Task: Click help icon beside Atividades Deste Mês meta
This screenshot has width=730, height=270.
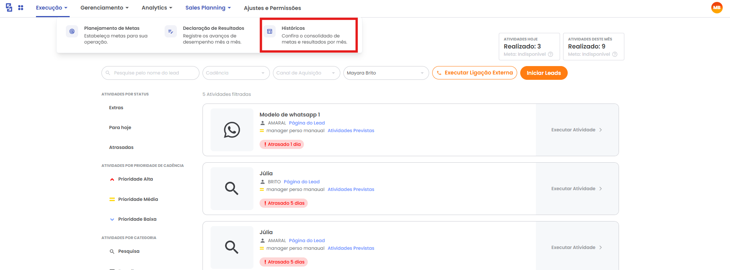Action: click(615, 54)
